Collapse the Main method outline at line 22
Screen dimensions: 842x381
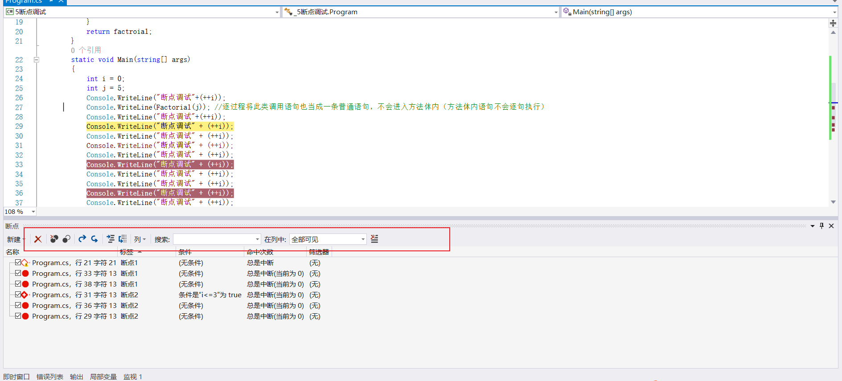click(x=37, y=60)
